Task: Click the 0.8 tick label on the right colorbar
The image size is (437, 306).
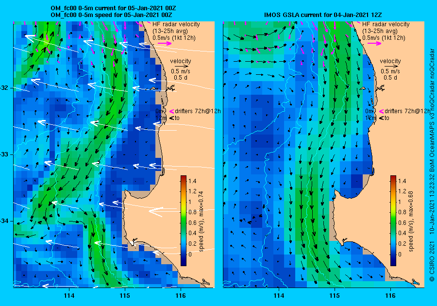Action: click(x=402, y=212)
